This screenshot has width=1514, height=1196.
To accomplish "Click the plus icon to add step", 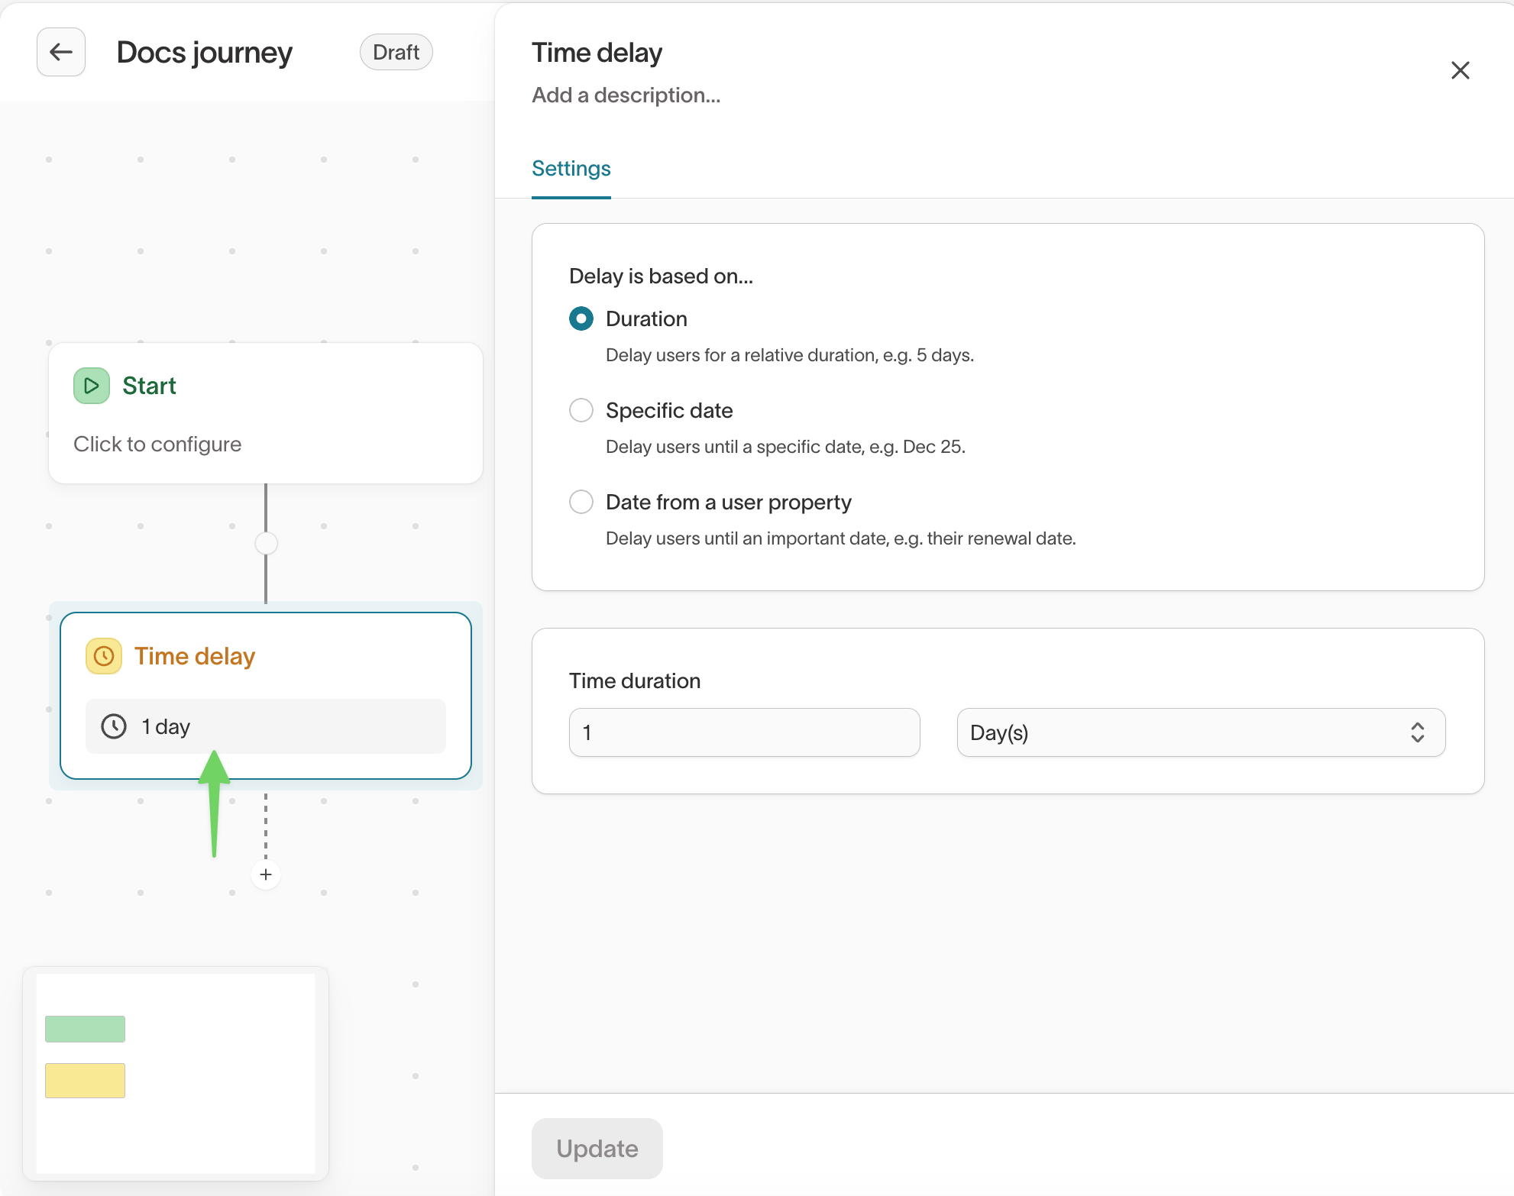I will point(266,874).
